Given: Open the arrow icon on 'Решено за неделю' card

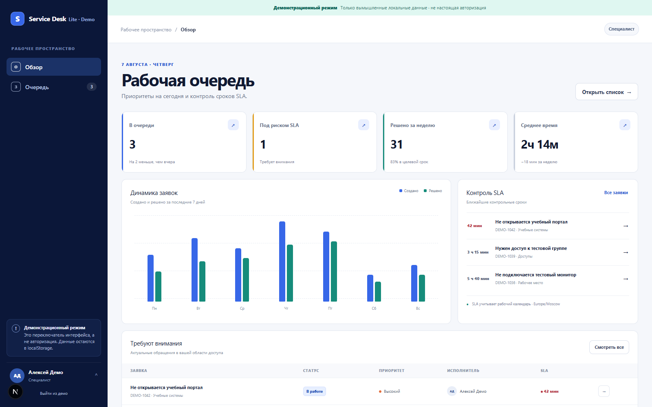Looking at the screenshot, I should pyautogui.click(x=494, y=125).
